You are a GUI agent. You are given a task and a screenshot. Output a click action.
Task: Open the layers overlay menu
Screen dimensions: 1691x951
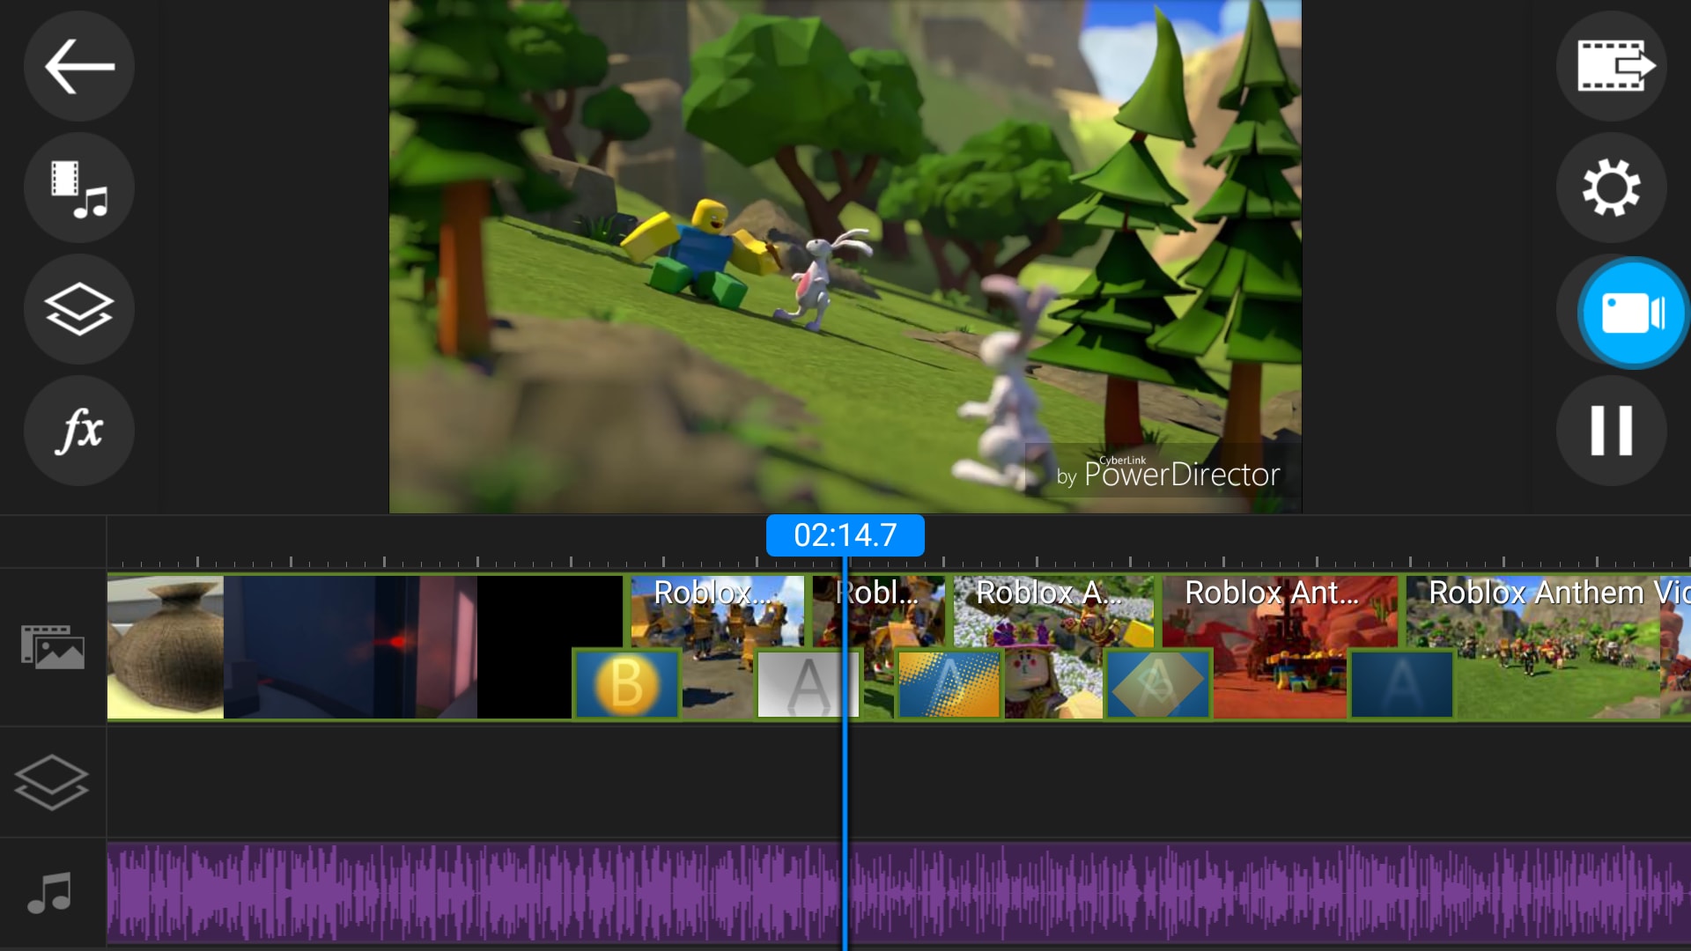[79, 309]
